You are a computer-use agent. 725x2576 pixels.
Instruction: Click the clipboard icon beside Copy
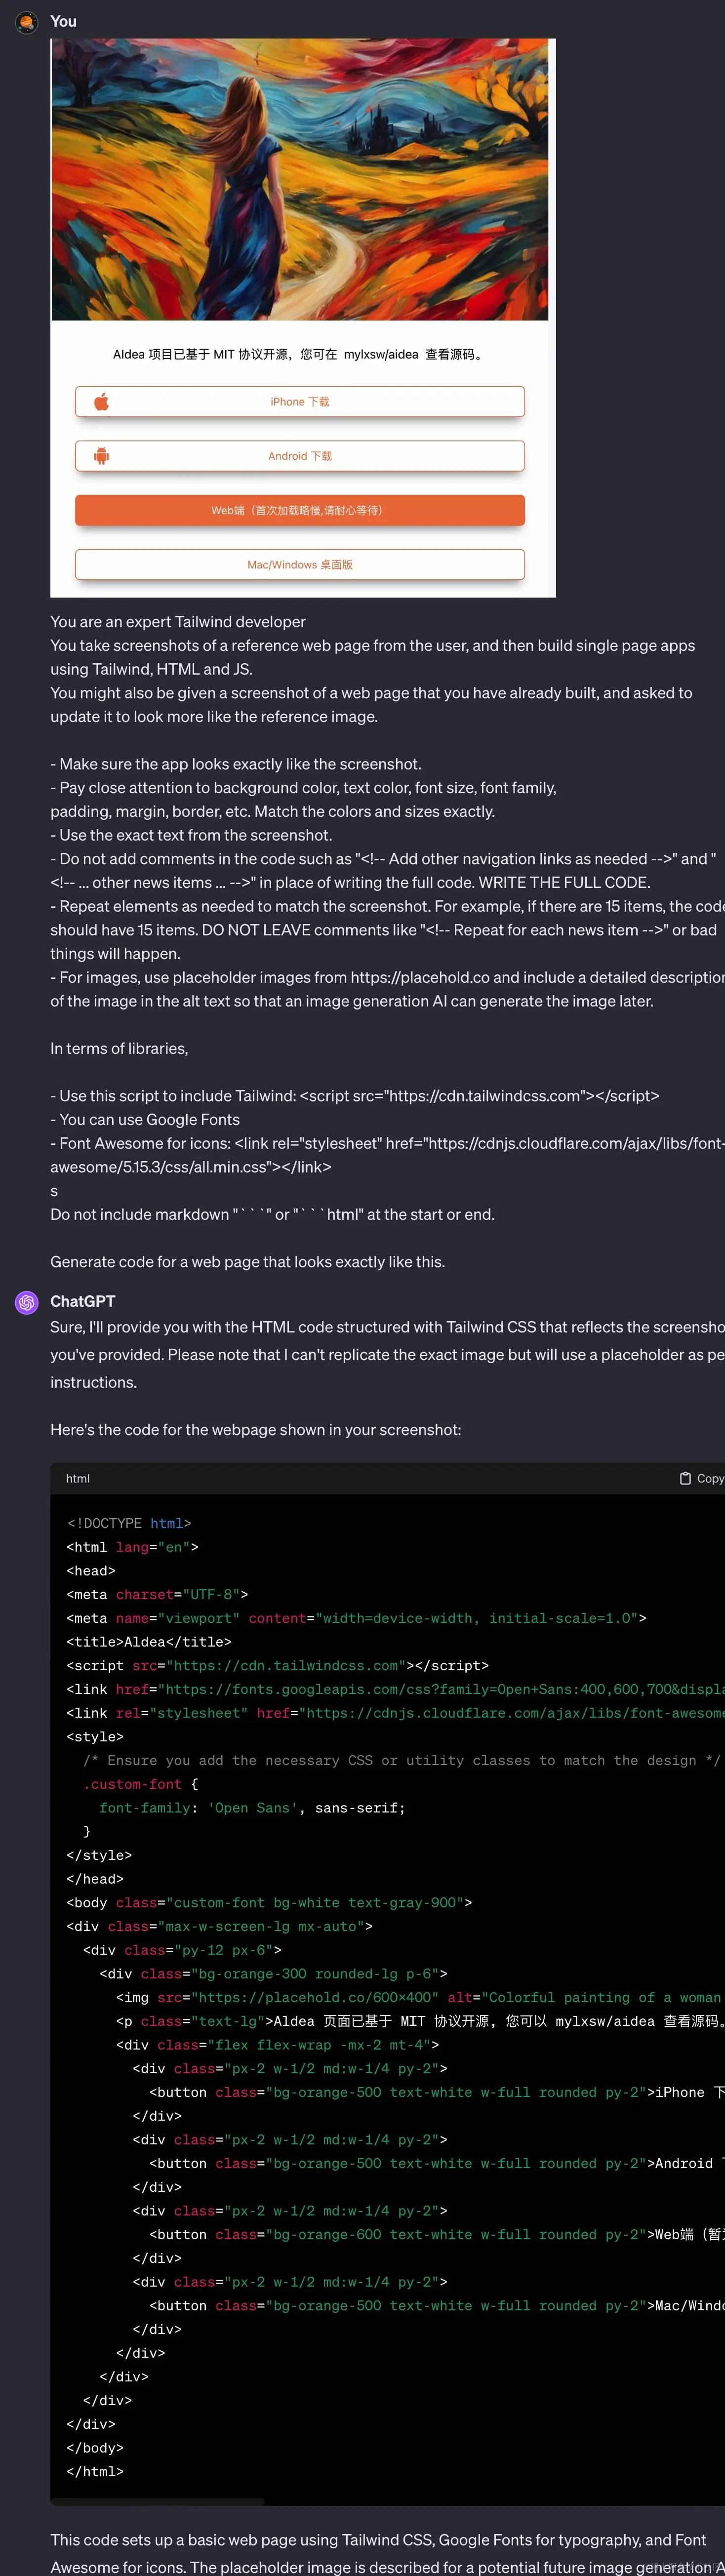(x=685, y=1478)
